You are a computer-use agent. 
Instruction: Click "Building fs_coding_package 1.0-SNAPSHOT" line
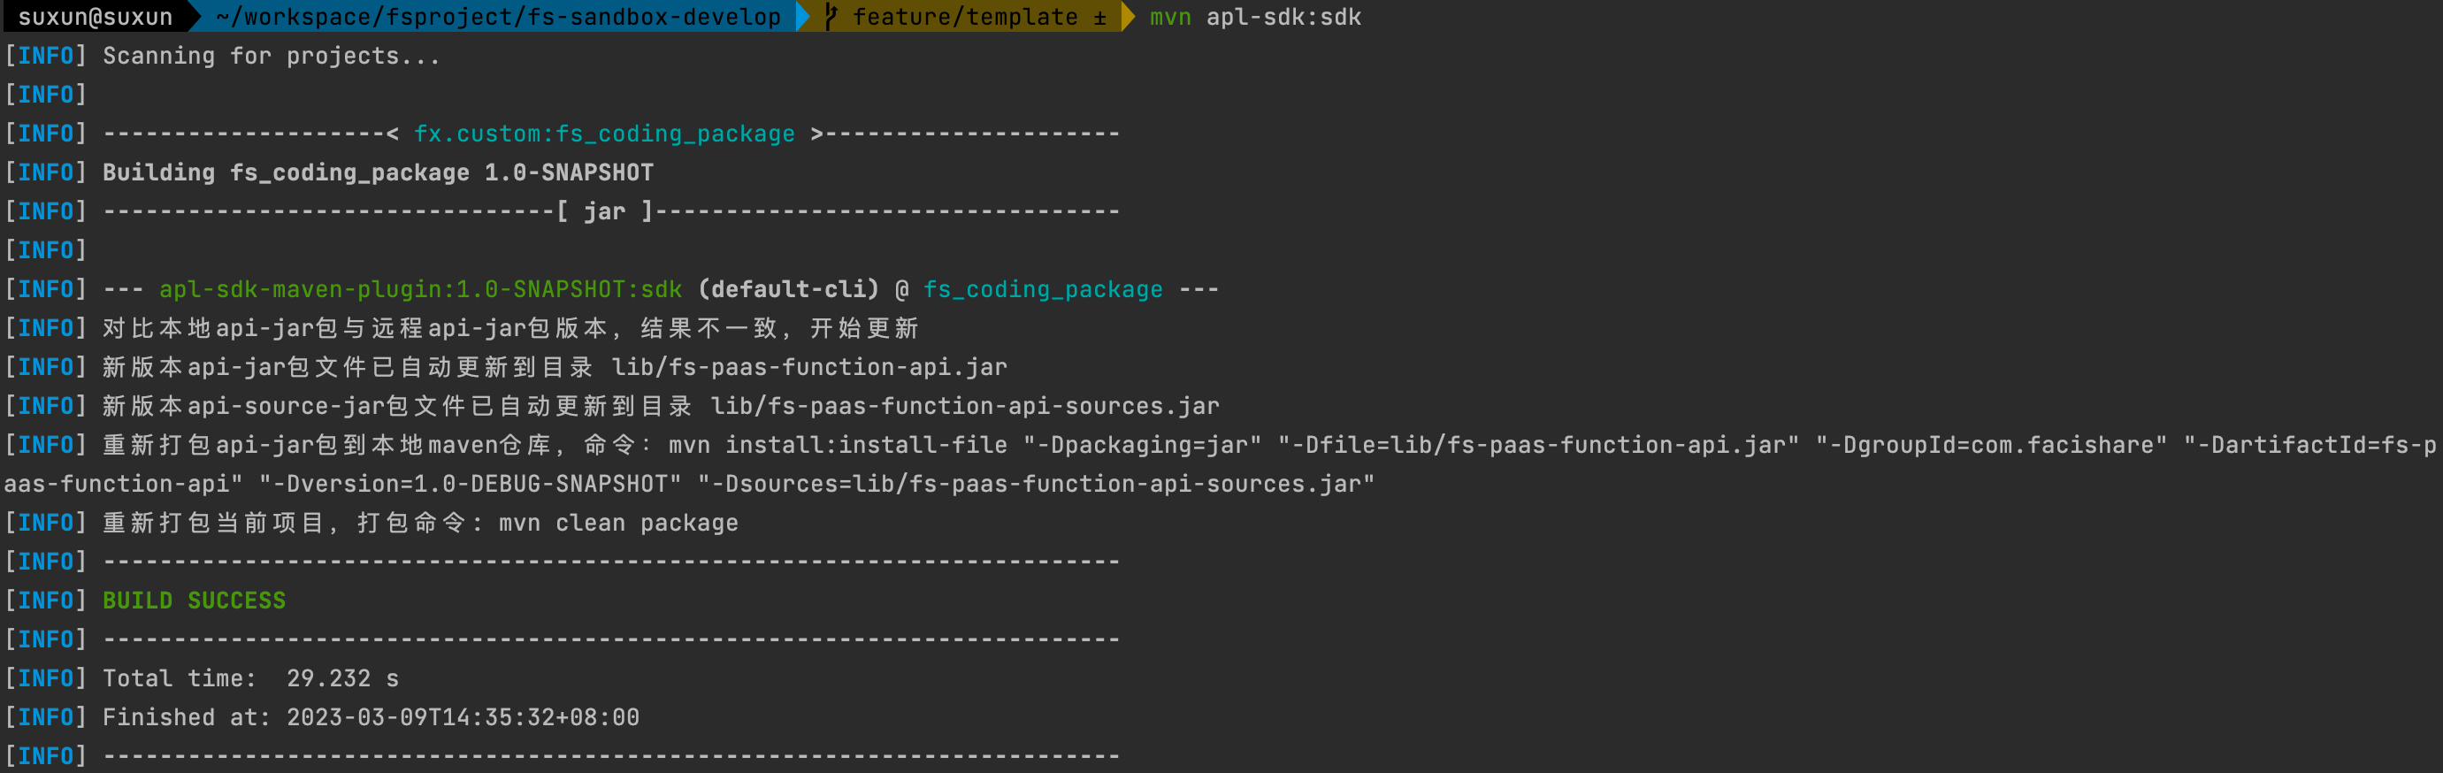pos(378,172)
